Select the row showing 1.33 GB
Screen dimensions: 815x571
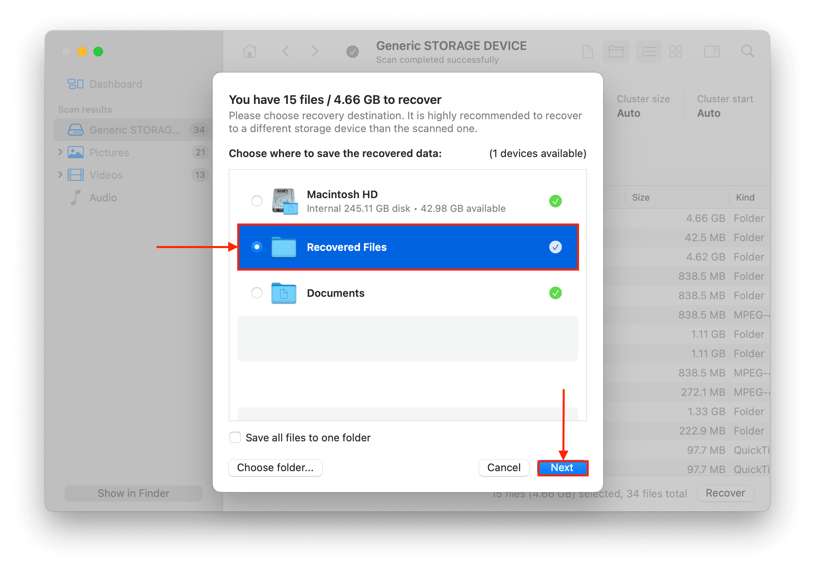[x=687, y=412]
